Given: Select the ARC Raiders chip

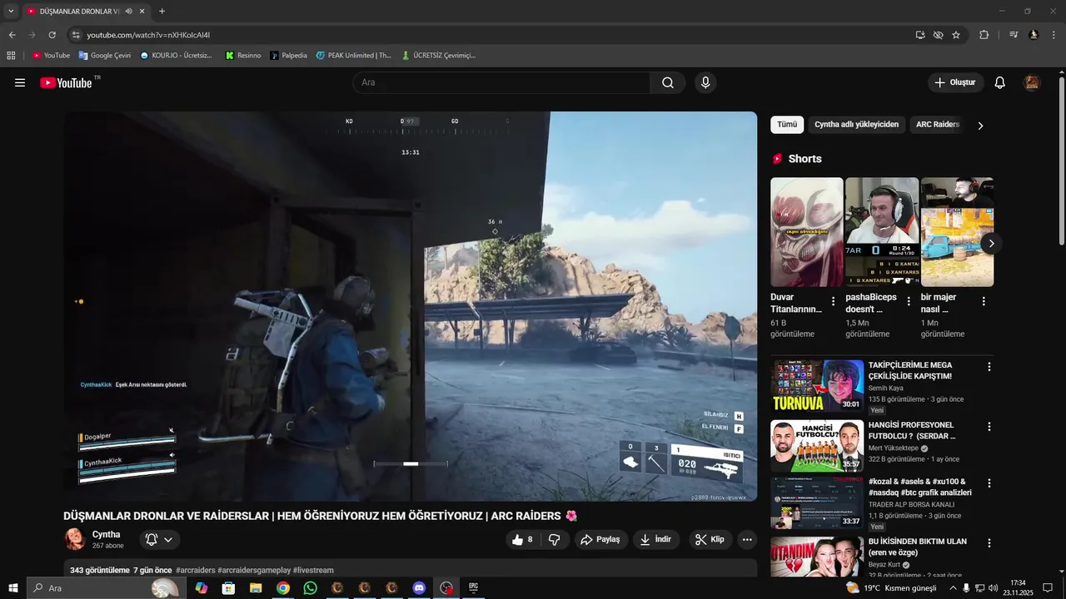Looking at the screenshot, I should pos(938,125).
